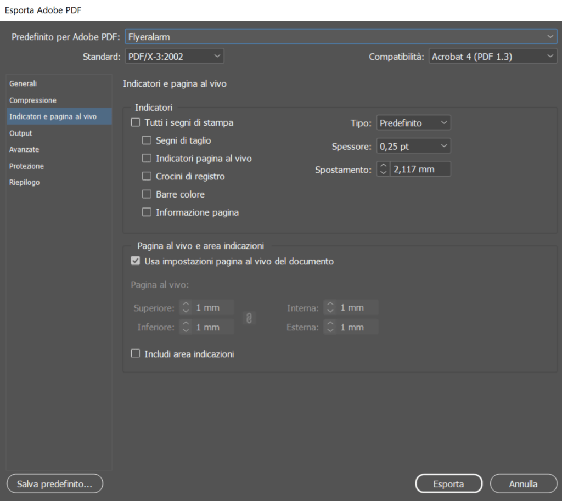This screenshot has width=562, height=501.
Task: Uncheck Usa impostazioni pagina al vivo del documento
Action: point(135,261)
